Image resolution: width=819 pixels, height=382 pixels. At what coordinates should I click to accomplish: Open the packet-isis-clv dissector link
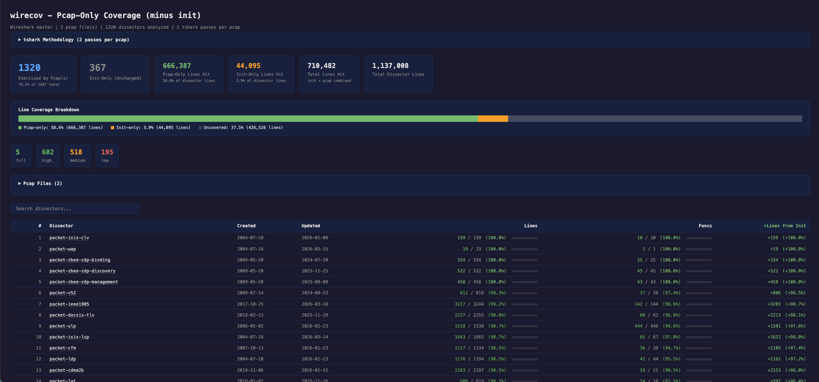[x=69, y=238]
